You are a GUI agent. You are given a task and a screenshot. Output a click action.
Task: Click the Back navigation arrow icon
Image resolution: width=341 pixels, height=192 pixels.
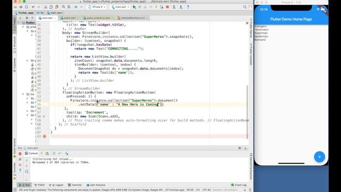click(x=76, y=7)
